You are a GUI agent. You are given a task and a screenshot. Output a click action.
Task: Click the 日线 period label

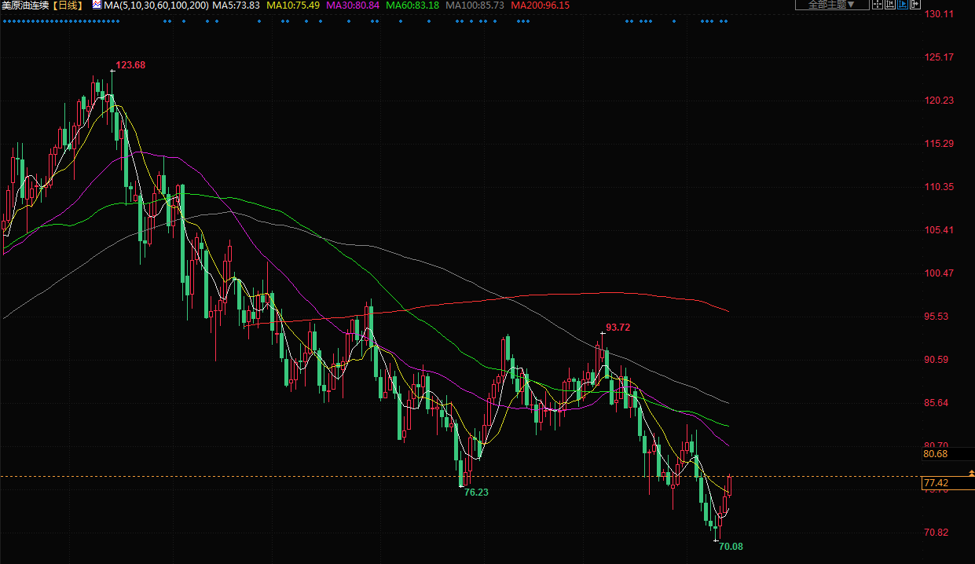[x=68, y=5]
